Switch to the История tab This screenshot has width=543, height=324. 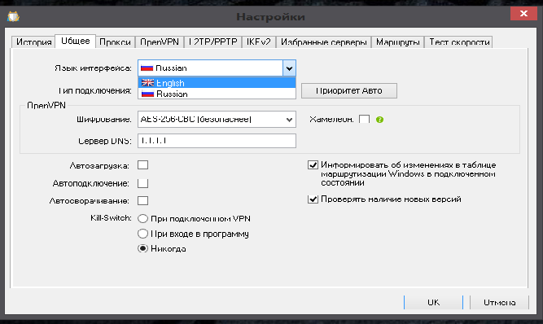point(33,42)
